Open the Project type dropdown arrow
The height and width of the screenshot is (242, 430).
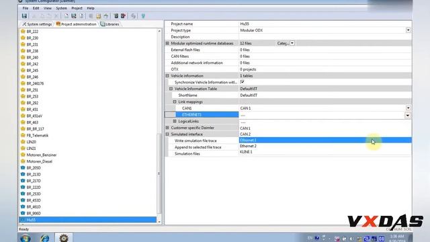pos(408,30)
